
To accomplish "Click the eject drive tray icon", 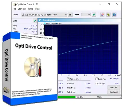I will pos(70,15).
